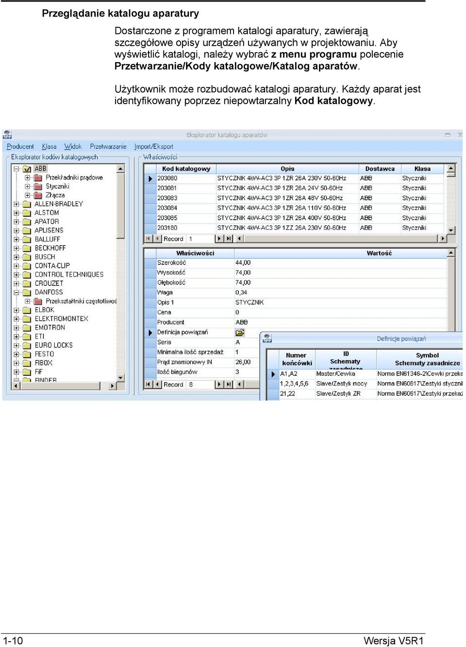Select the Szerokość value 44,00
The width and height of the screenshot is (466, 647).
click(x=340, y=263)
